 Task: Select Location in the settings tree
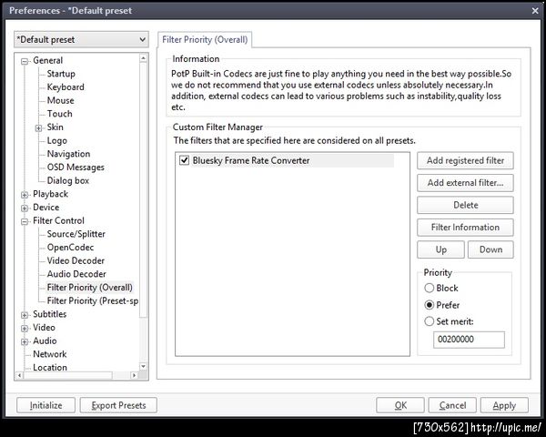pyautogui.click(x=50, y=367)
